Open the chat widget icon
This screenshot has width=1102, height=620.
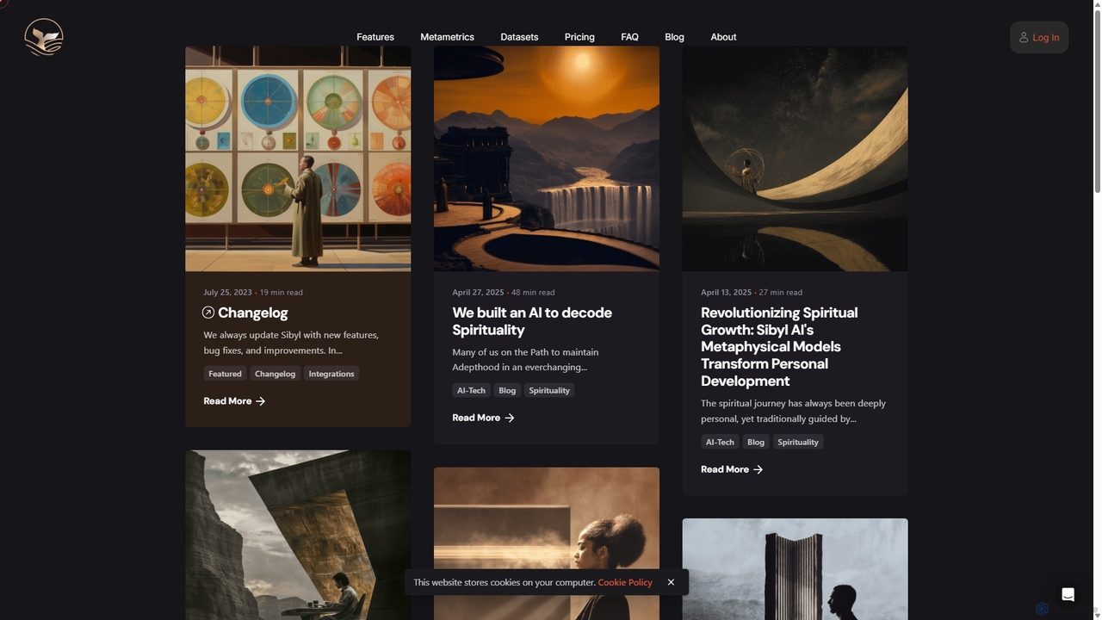coord(1068,594)
